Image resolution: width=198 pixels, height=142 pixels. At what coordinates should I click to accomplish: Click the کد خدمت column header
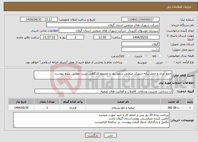pos(174,102)
